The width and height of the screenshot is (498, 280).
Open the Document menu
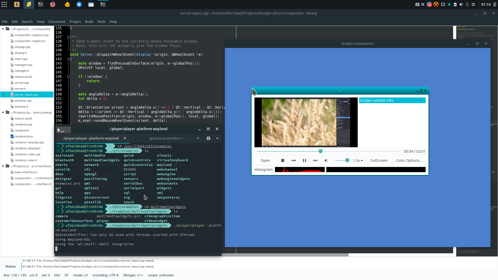[57, 22]
